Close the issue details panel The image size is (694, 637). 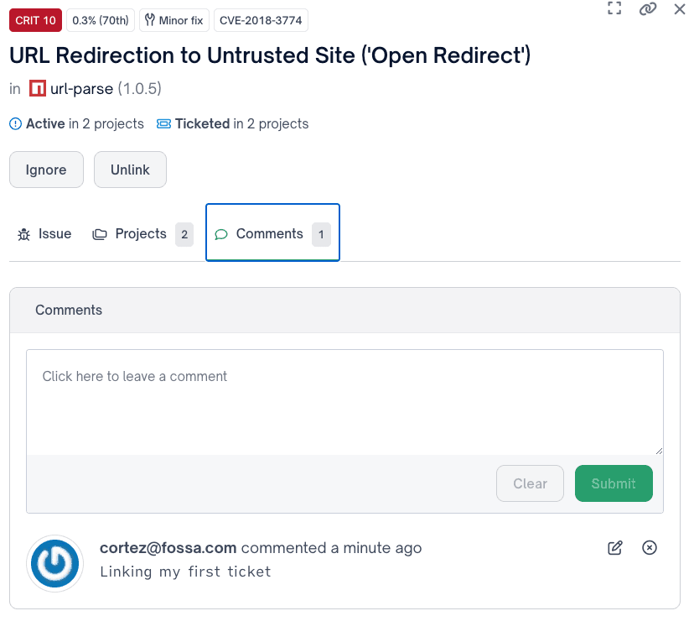pyautogui.click(x=680, y=9)
